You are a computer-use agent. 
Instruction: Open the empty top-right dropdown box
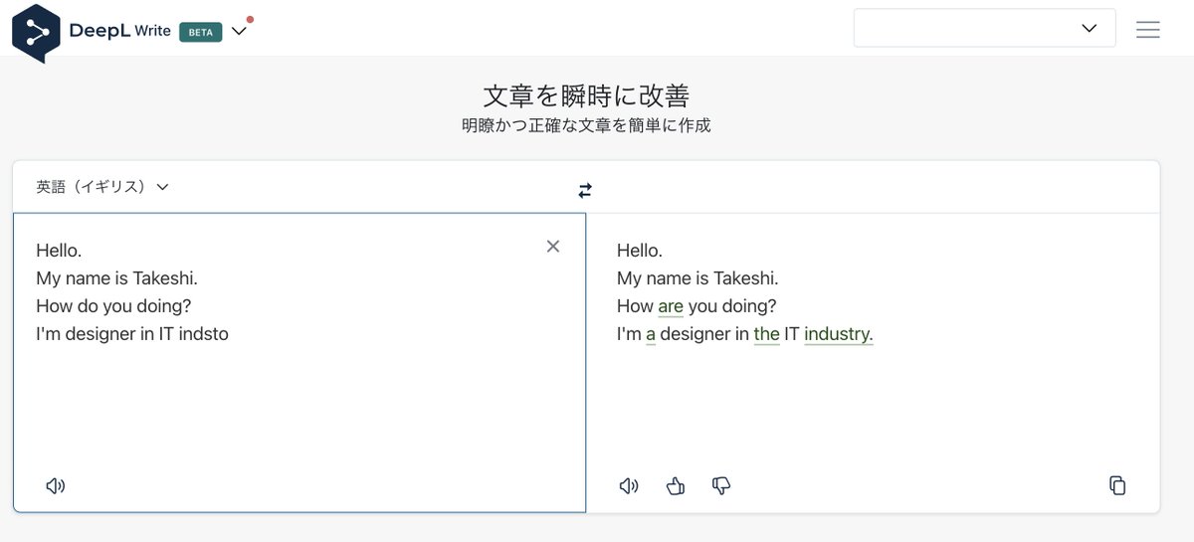(x=984, y=28)
